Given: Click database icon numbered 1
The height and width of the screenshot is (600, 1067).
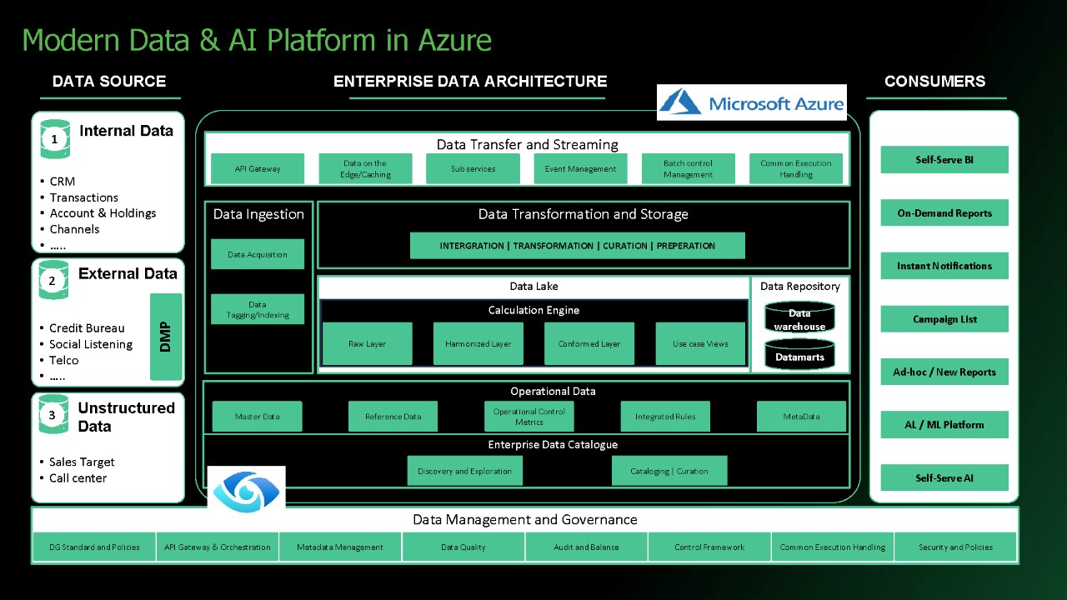Looking at the screenshot, I should pyautogui.click(x=55, y=139).
